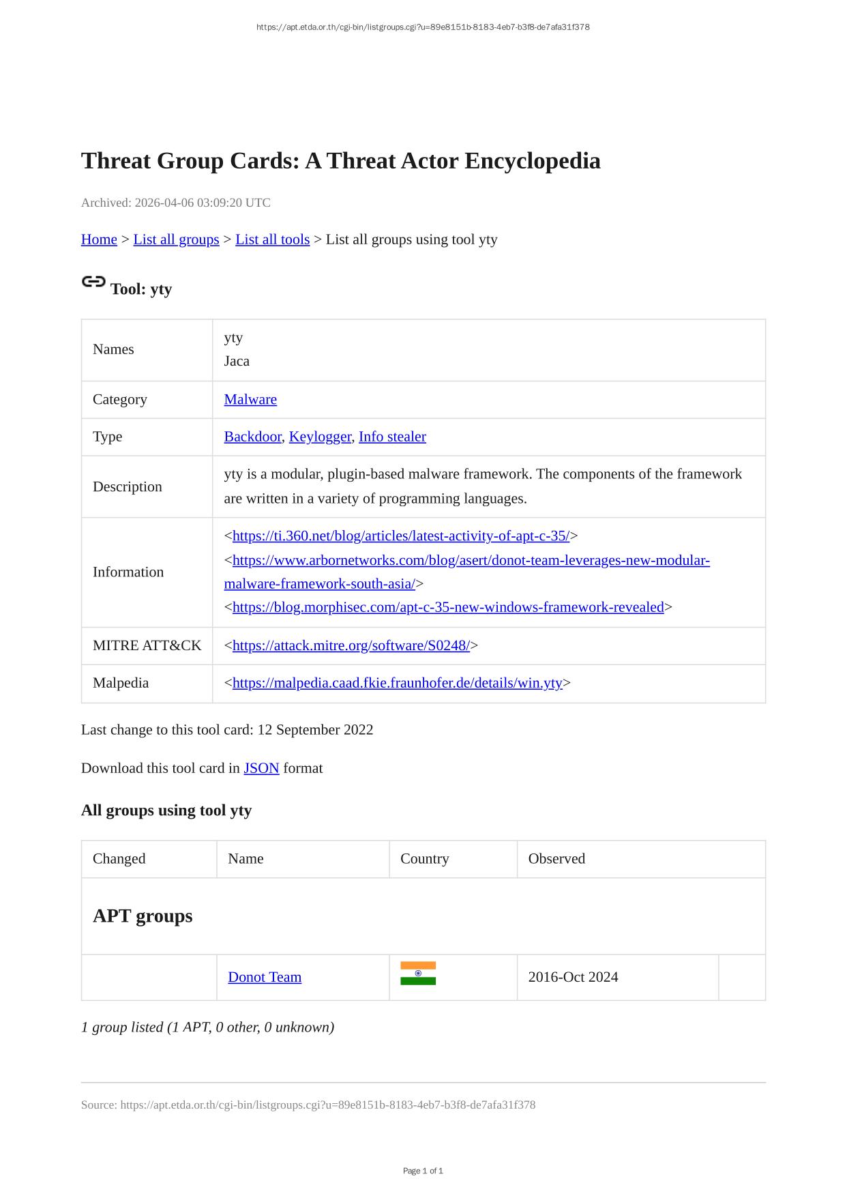The height and width of the screenshot is (1198, 847).
Task: Click the India flag icon
Action: point(417,974)
